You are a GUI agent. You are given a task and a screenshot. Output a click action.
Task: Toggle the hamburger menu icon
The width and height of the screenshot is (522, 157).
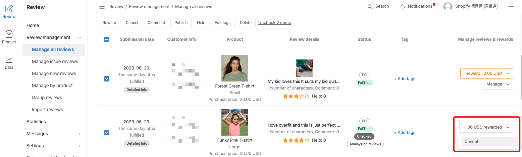[102, 7]
